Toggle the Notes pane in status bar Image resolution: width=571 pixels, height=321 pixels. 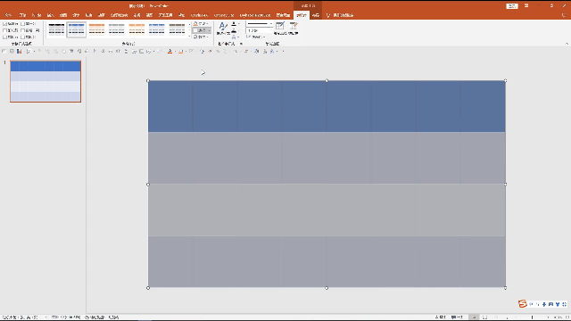440,317
